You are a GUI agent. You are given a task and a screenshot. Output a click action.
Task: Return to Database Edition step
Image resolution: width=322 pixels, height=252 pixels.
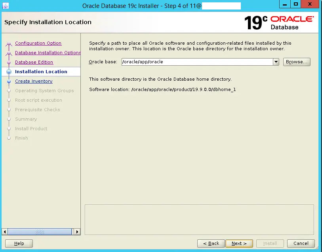point(34,62)
